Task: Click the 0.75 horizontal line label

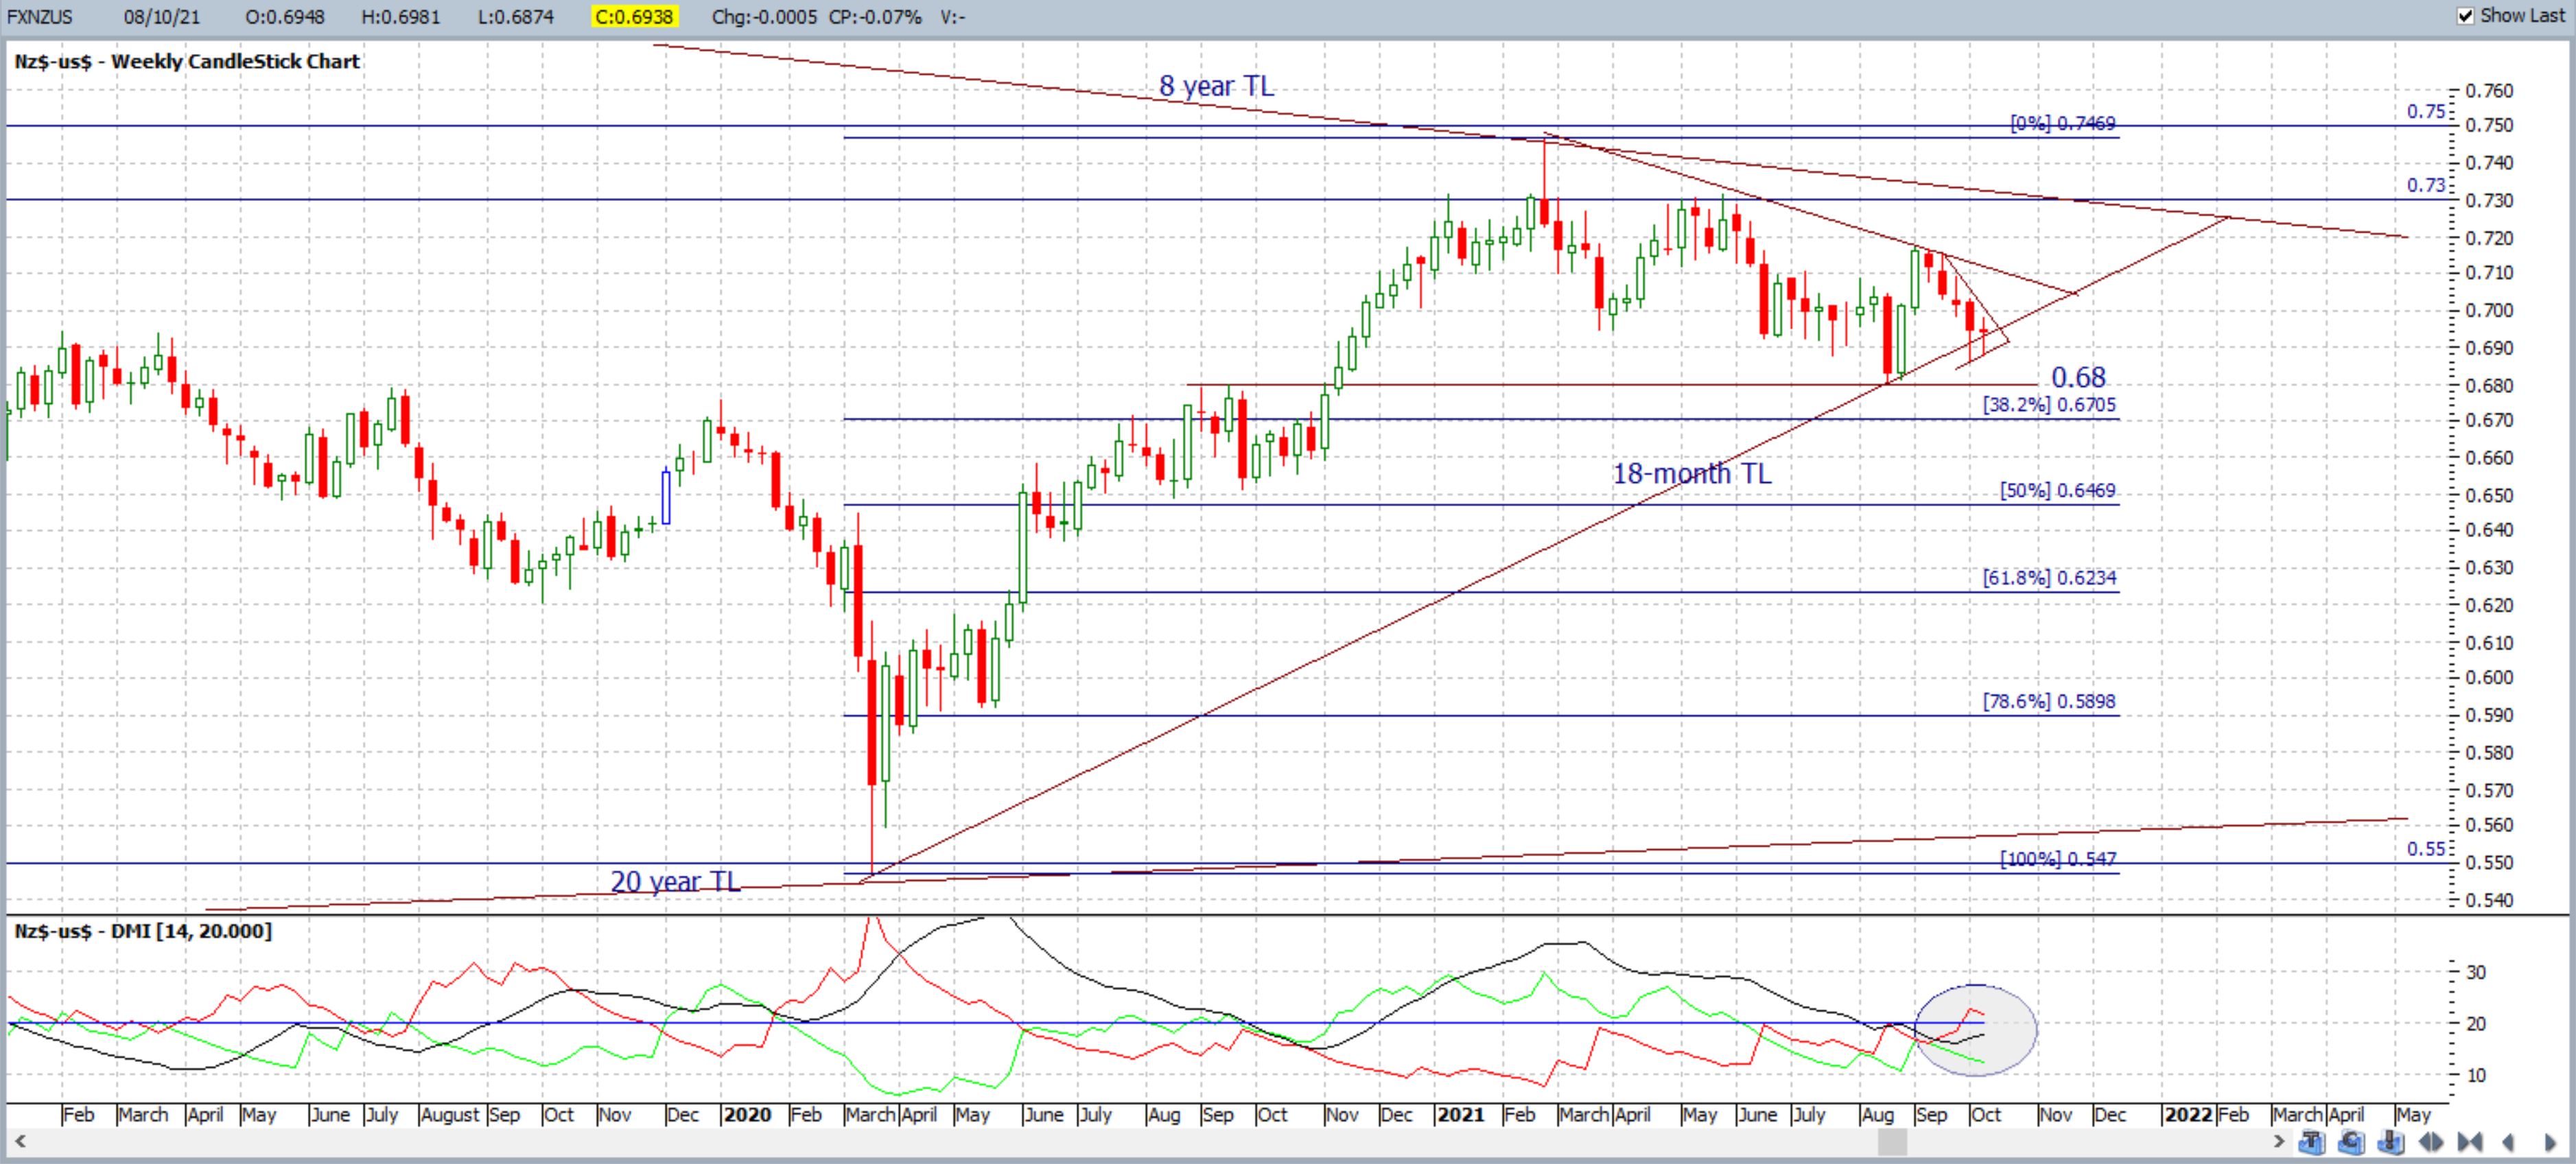Action: pyautogui.click(x=2425, y=111)
